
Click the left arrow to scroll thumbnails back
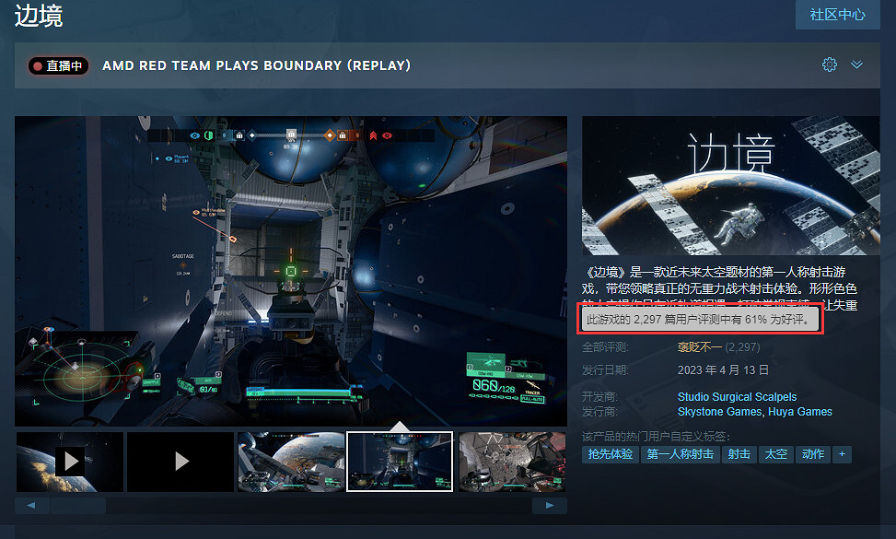pyautogui.click(x=31, y=505)
